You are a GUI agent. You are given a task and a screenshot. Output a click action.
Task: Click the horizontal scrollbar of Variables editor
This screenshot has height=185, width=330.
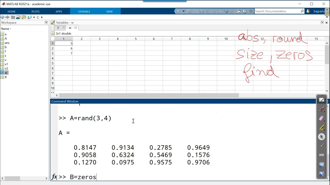[x=149, y=95]
